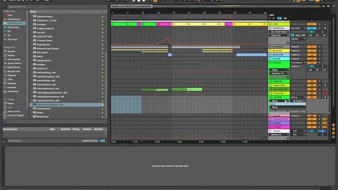Open Packs in browser Places
Image resolution: width=338 pixels, height=190 pixels.
click(11, 103)
